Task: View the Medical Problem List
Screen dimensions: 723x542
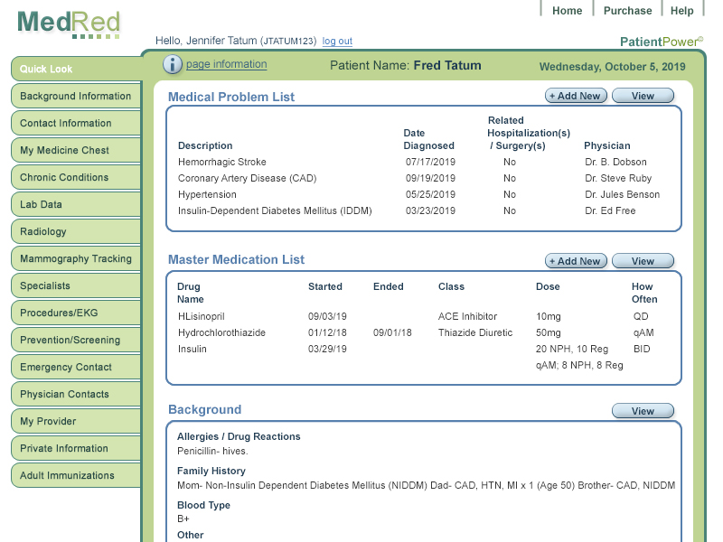Action: click(x=643, y=96)
